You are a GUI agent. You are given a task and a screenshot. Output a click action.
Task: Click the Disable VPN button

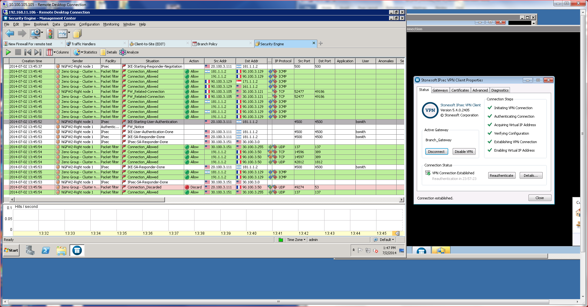464,152
